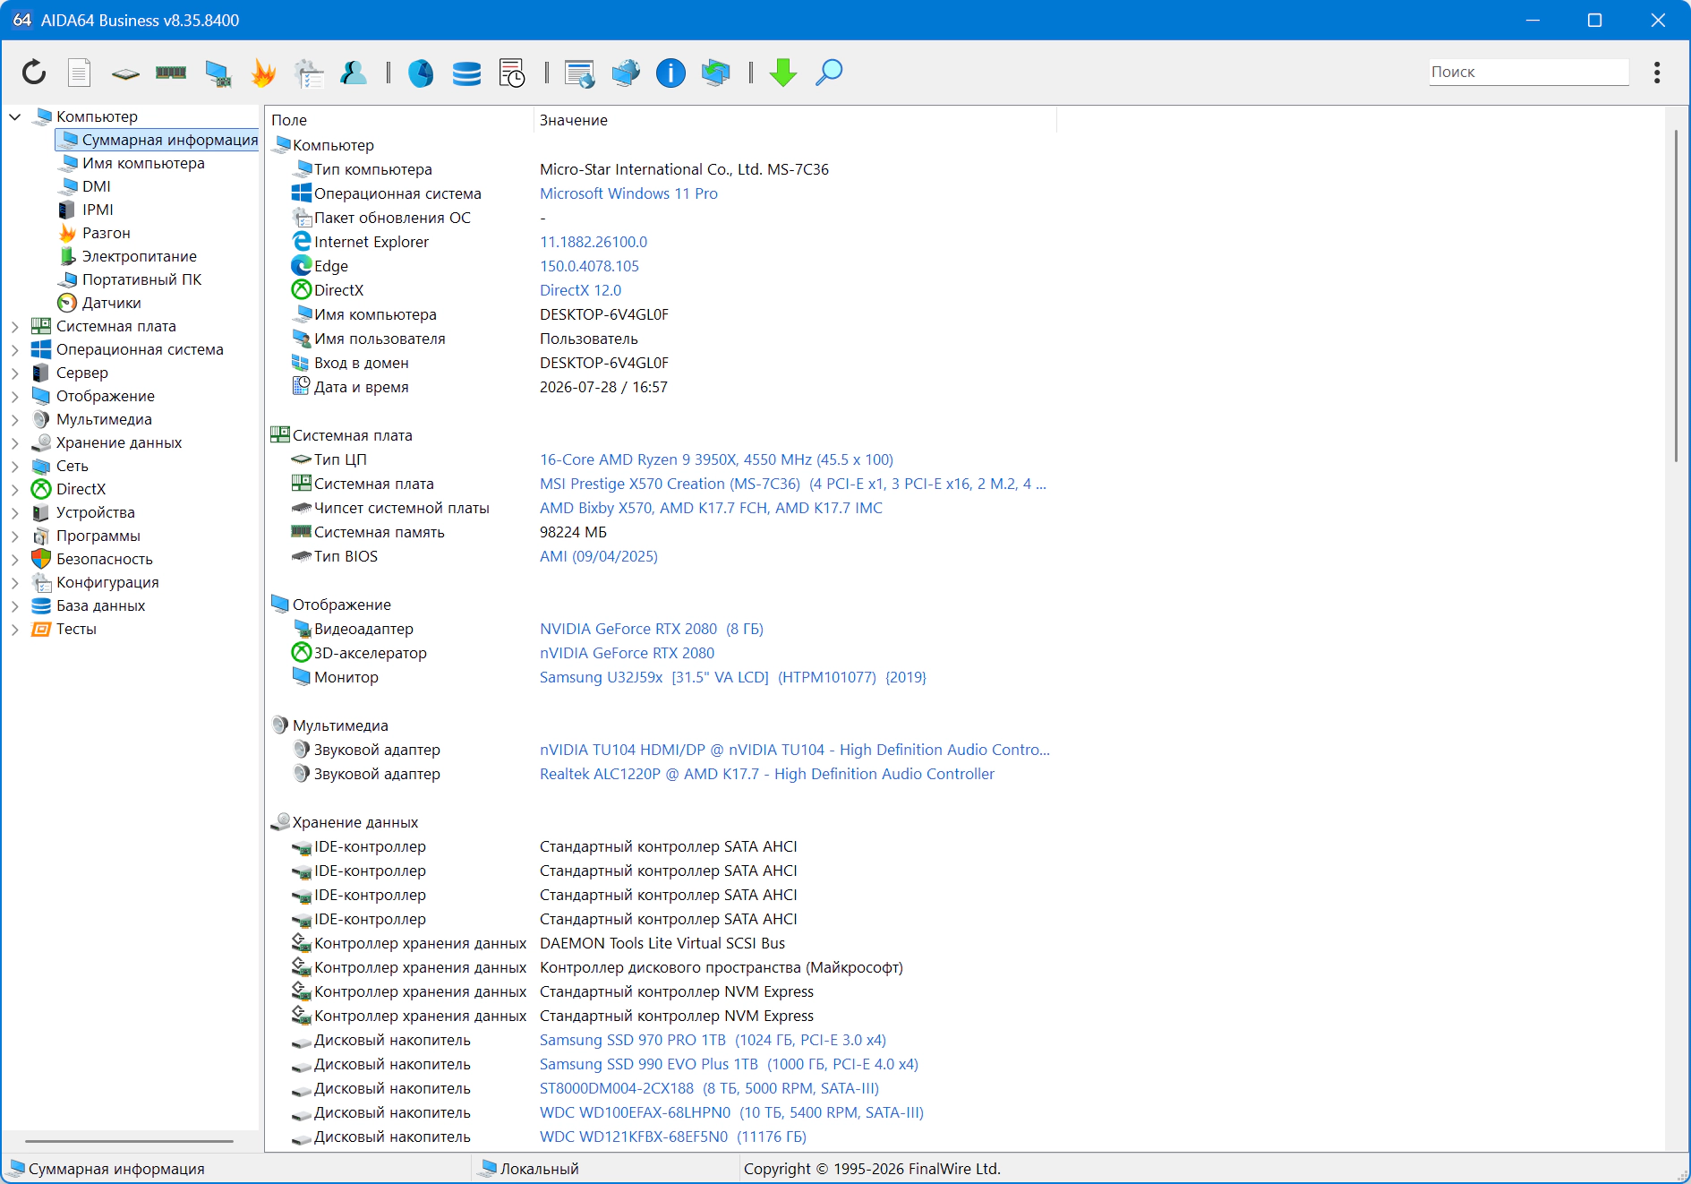1691x1184 pixels.
Task: Select Безопасность tree item
Action: [104, 559]
